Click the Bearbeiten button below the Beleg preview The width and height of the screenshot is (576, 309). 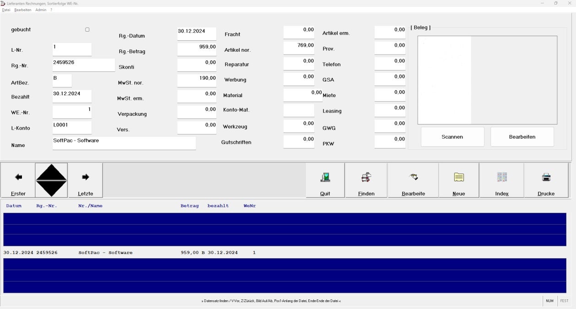click(522, 137)
